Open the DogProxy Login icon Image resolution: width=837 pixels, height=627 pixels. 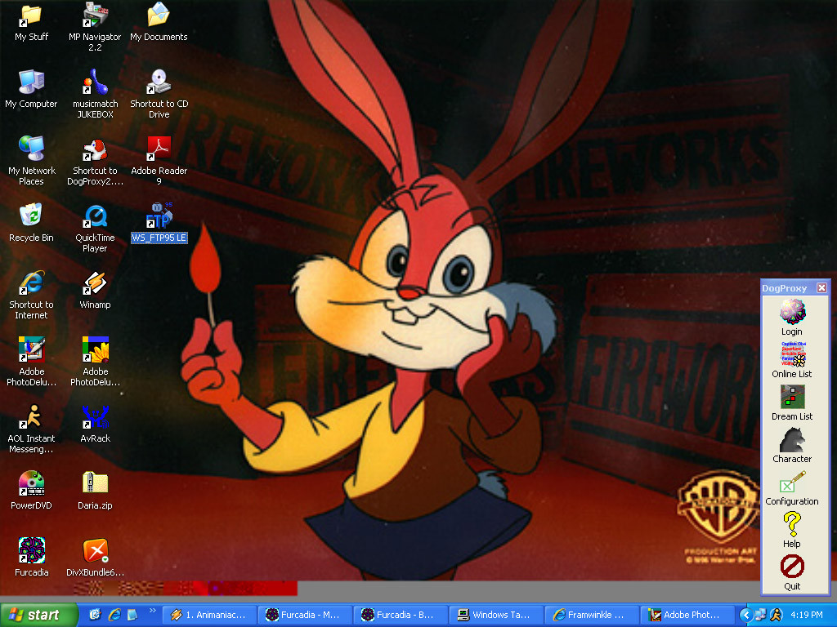(792, 318)
